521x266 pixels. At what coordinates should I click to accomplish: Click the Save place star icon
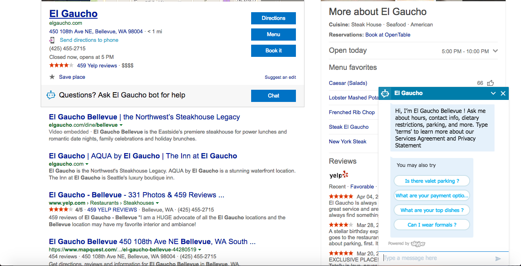tap(52, 77)
